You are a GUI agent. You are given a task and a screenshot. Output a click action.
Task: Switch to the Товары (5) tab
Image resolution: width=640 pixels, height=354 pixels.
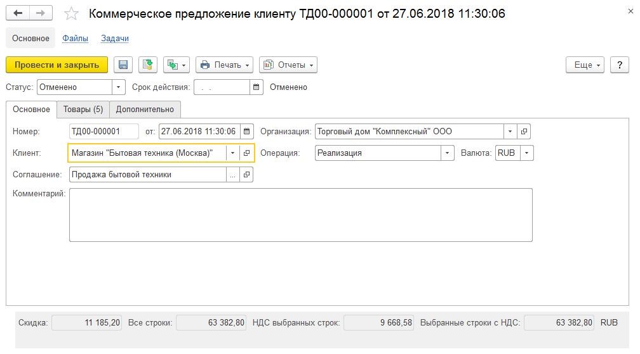pyautogui.click(x=83, y=110)
